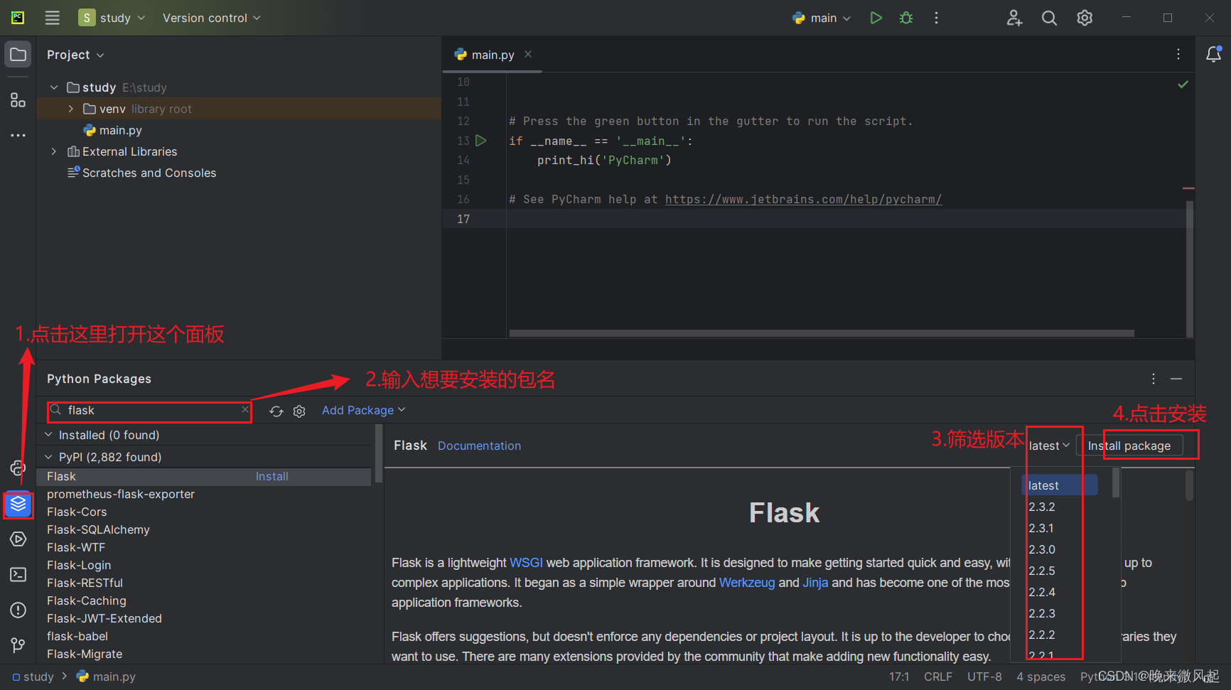Viewport: 1231px width, 690px height.
Task: Toggle Python Packages tool window icon
Action: [x=18, y=505]
